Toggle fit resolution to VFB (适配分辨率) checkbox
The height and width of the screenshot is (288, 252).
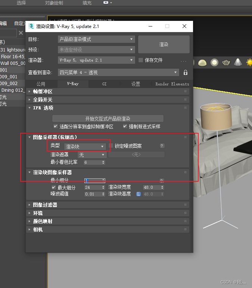pyautogui.click(x=56, y=126)
